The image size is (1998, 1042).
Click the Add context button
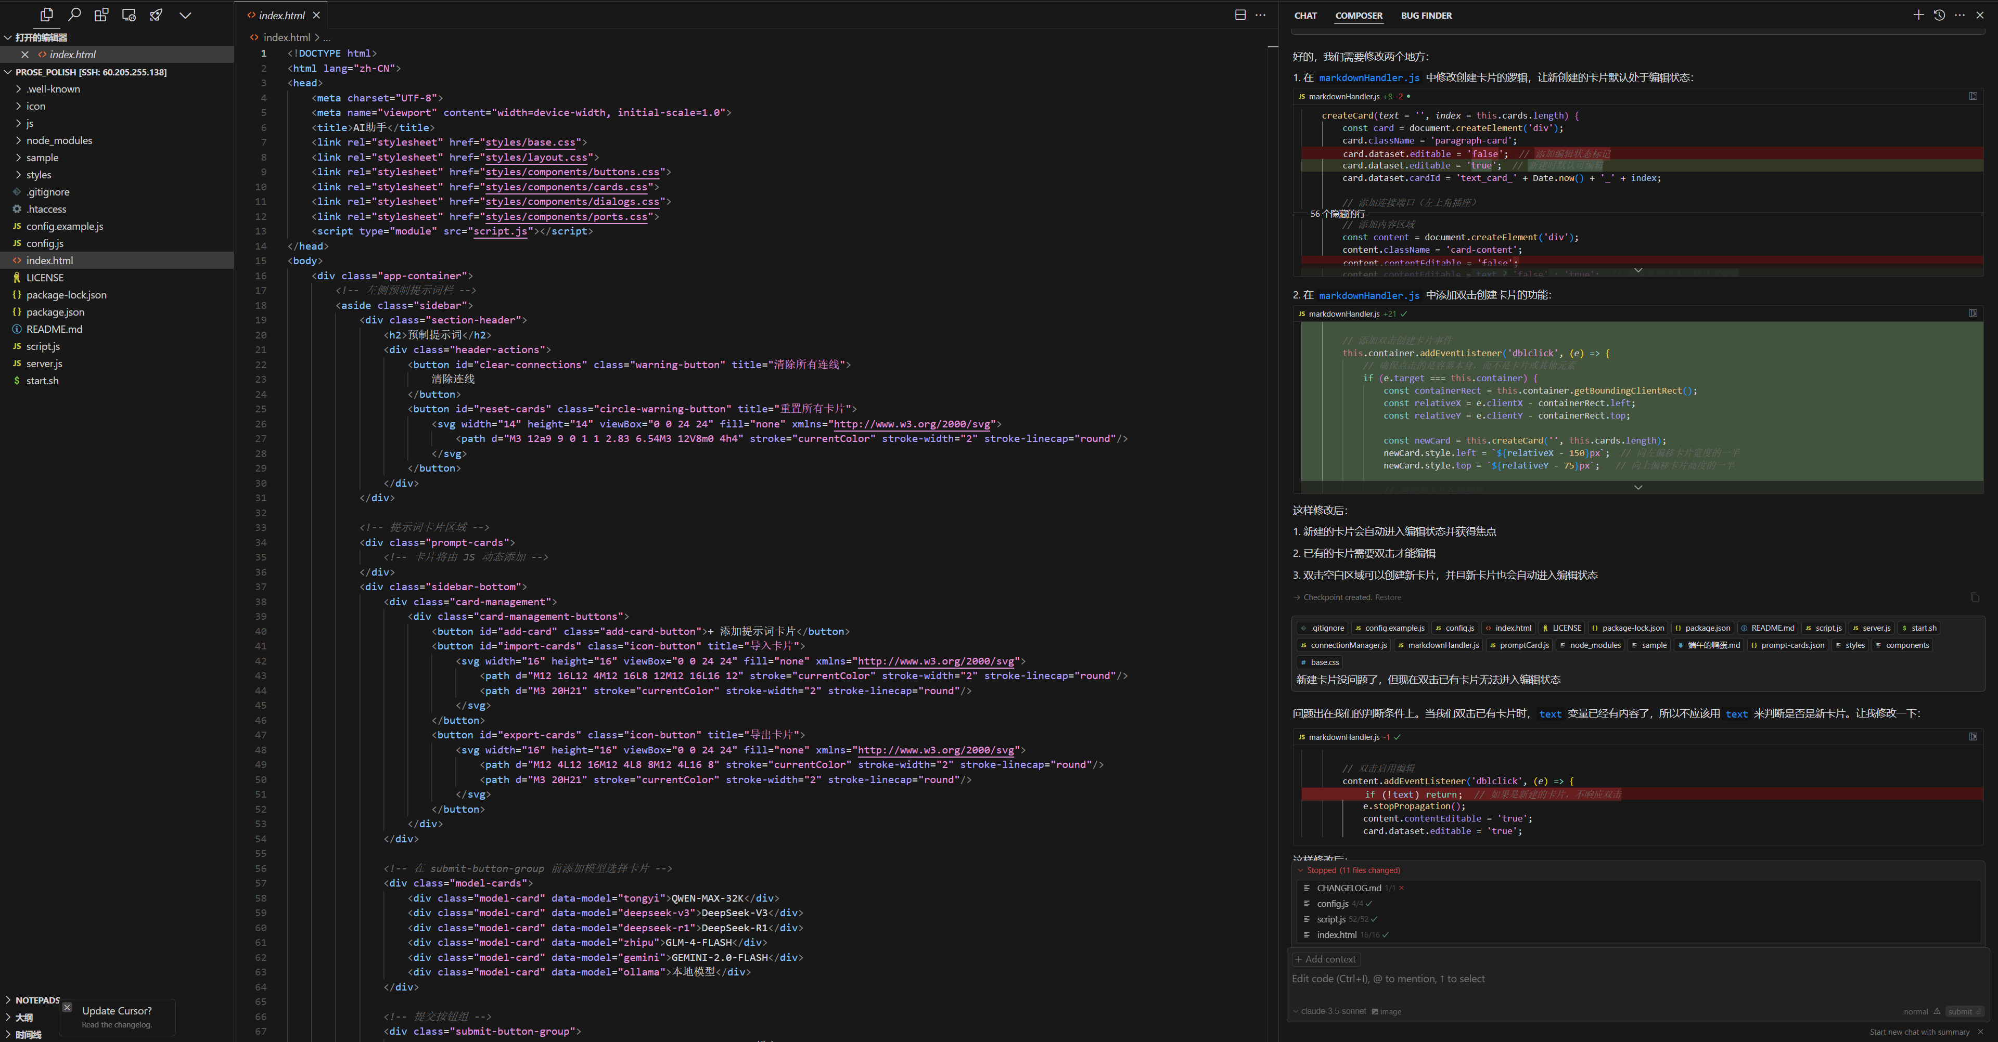click(x=1326, y=959)
